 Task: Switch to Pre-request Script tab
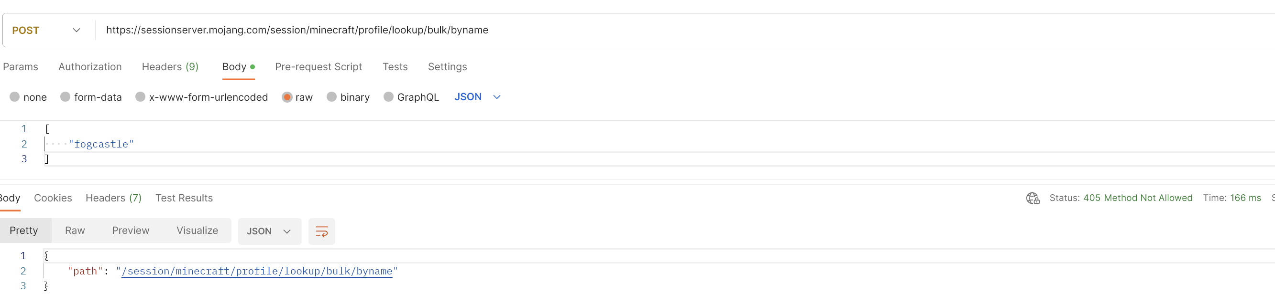(318, 67)
